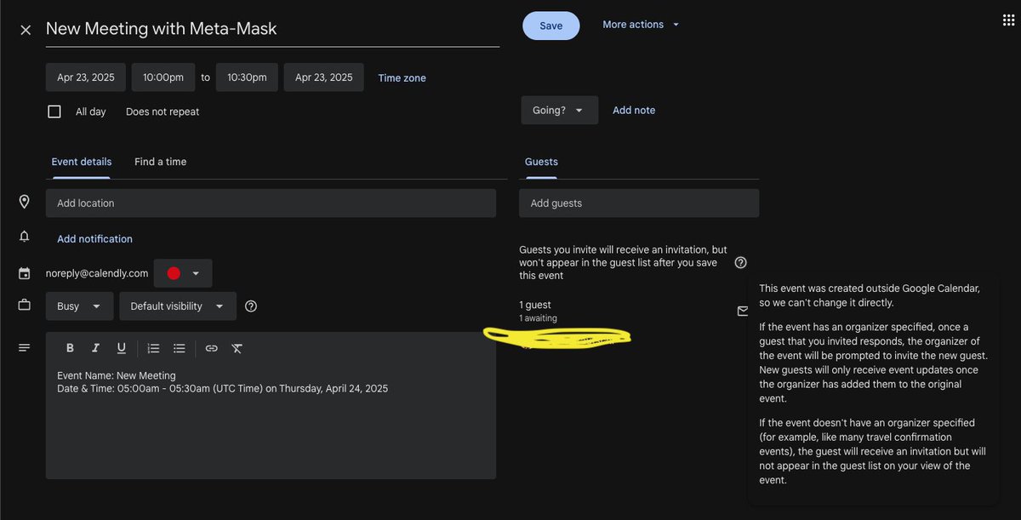Click the notification bell icon
This screenshot has height=520, width=1021.
tap(24, 237)
